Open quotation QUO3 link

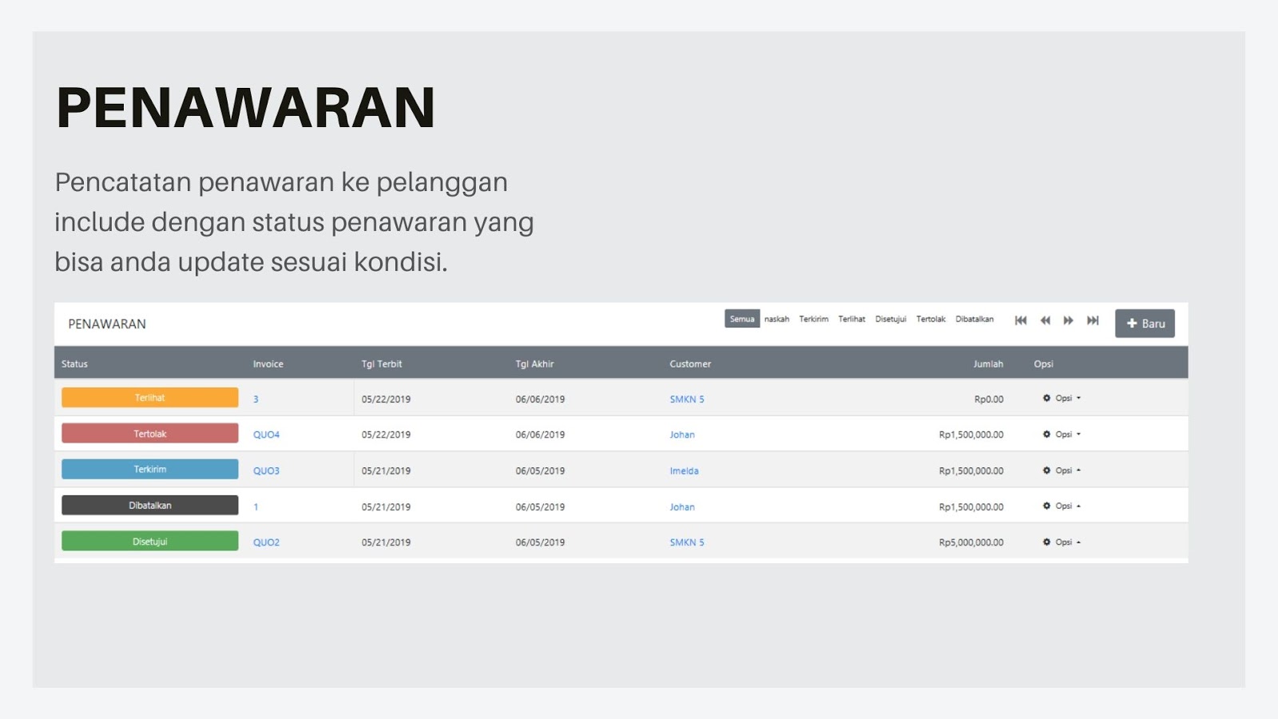[266, 471]
